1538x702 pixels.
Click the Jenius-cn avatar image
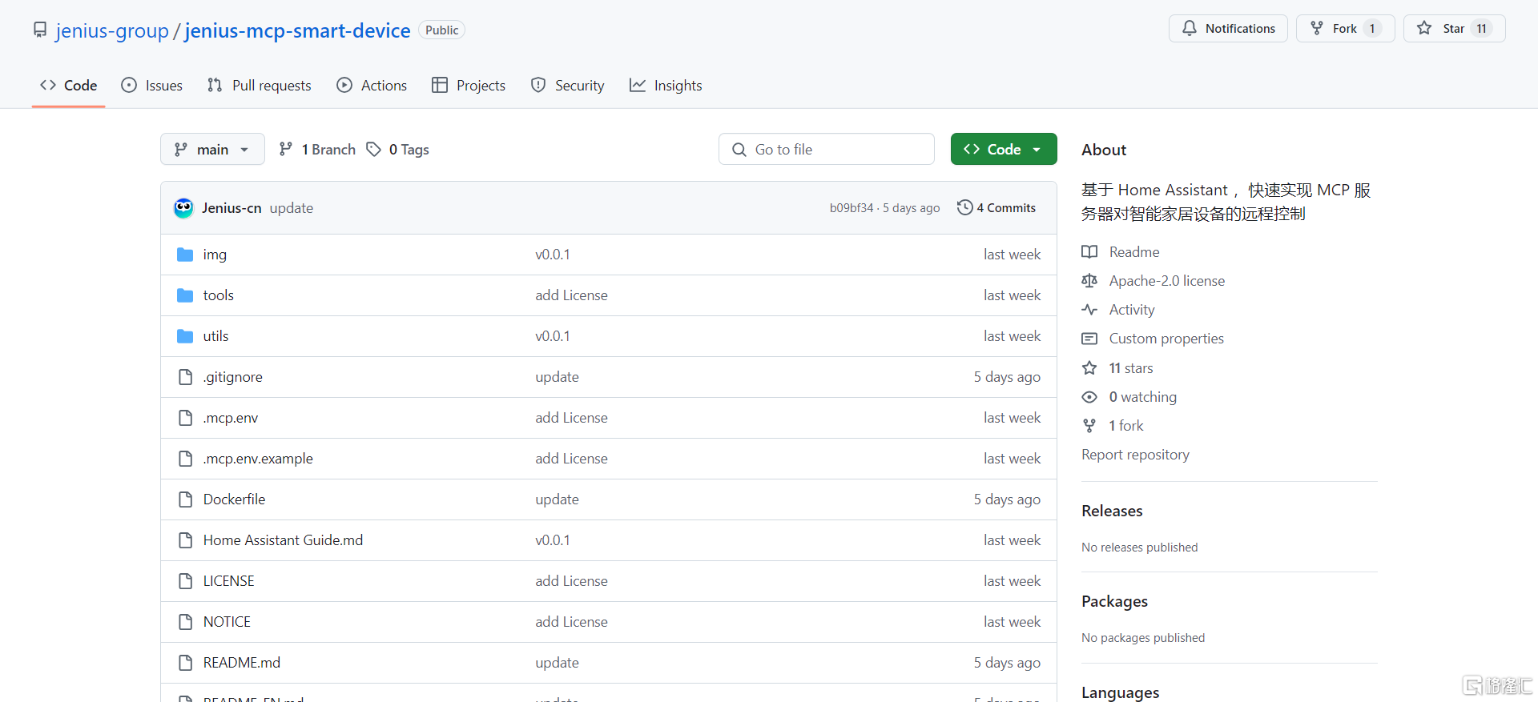183,208
